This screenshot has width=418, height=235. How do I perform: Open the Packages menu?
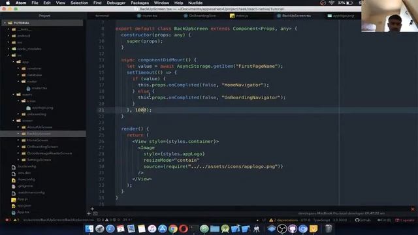coord(140,3)
